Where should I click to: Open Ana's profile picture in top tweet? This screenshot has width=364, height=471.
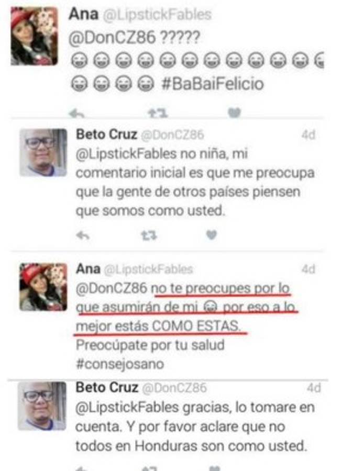coord(34,36)
